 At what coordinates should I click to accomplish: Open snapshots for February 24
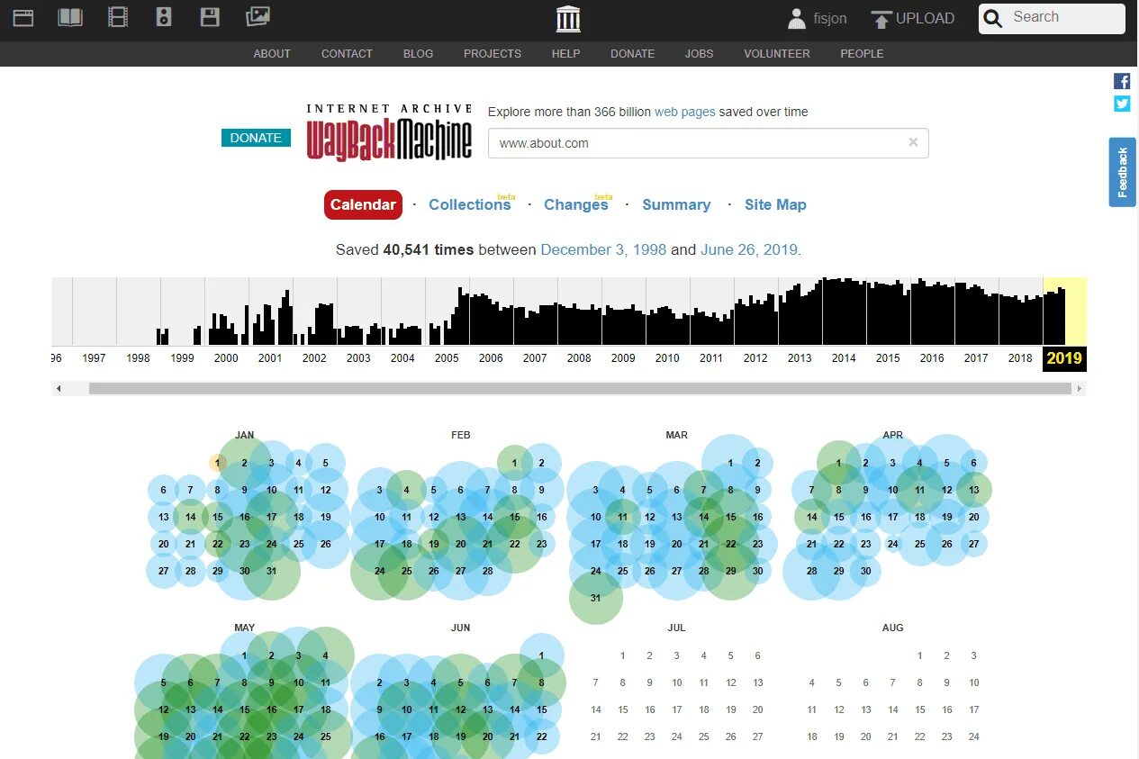pyautogui.click(x=379, y=571)
